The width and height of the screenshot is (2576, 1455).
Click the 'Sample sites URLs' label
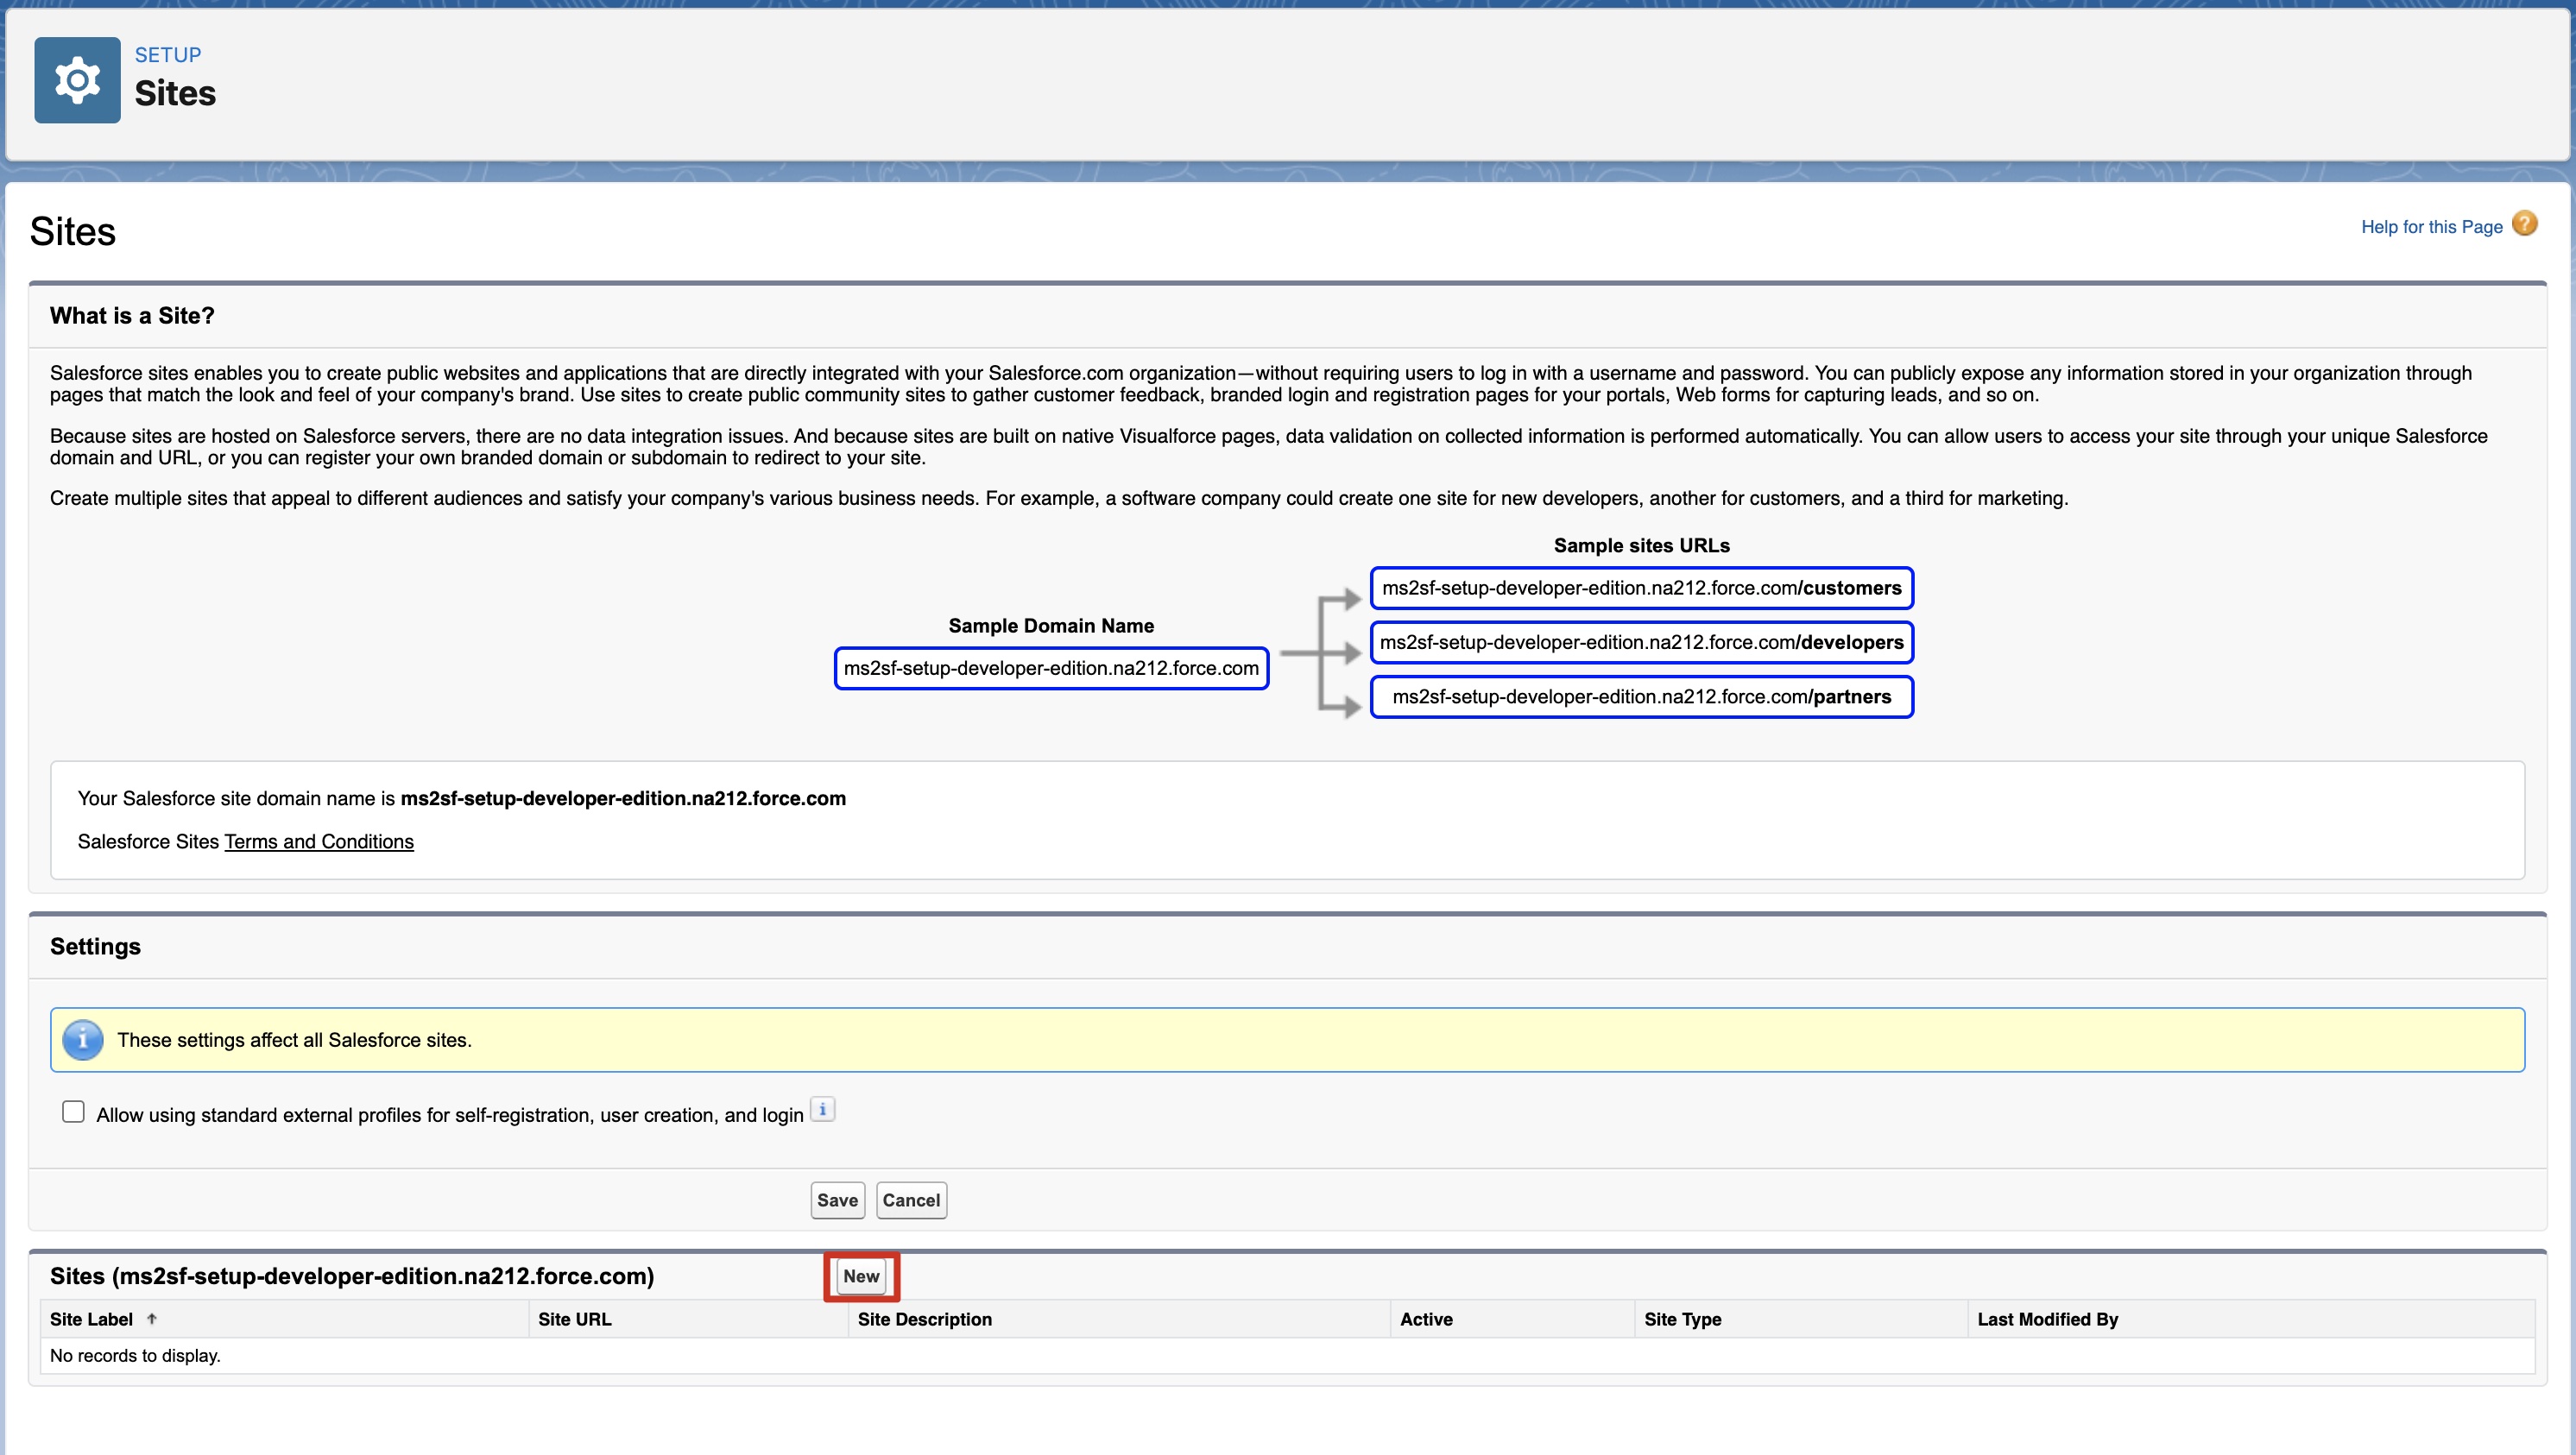pyautogui.click(x=1642, y=546)
